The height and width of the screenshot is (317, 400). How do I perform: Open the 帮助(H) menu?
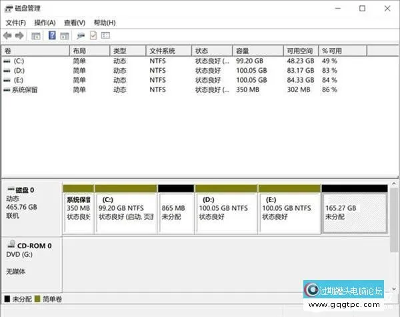click(x=105, y=23)
